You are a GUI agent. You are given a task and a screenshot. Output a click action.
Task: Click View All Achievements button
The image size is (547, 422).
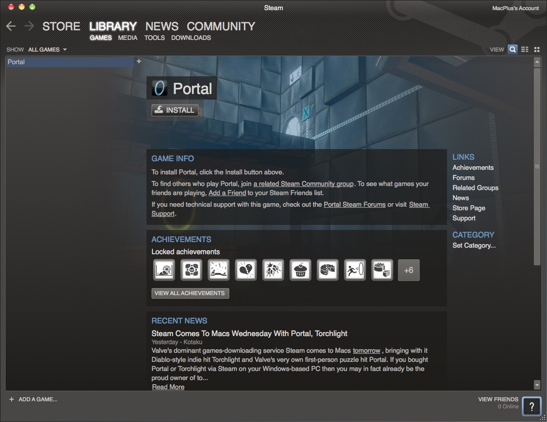click(190, 293)
